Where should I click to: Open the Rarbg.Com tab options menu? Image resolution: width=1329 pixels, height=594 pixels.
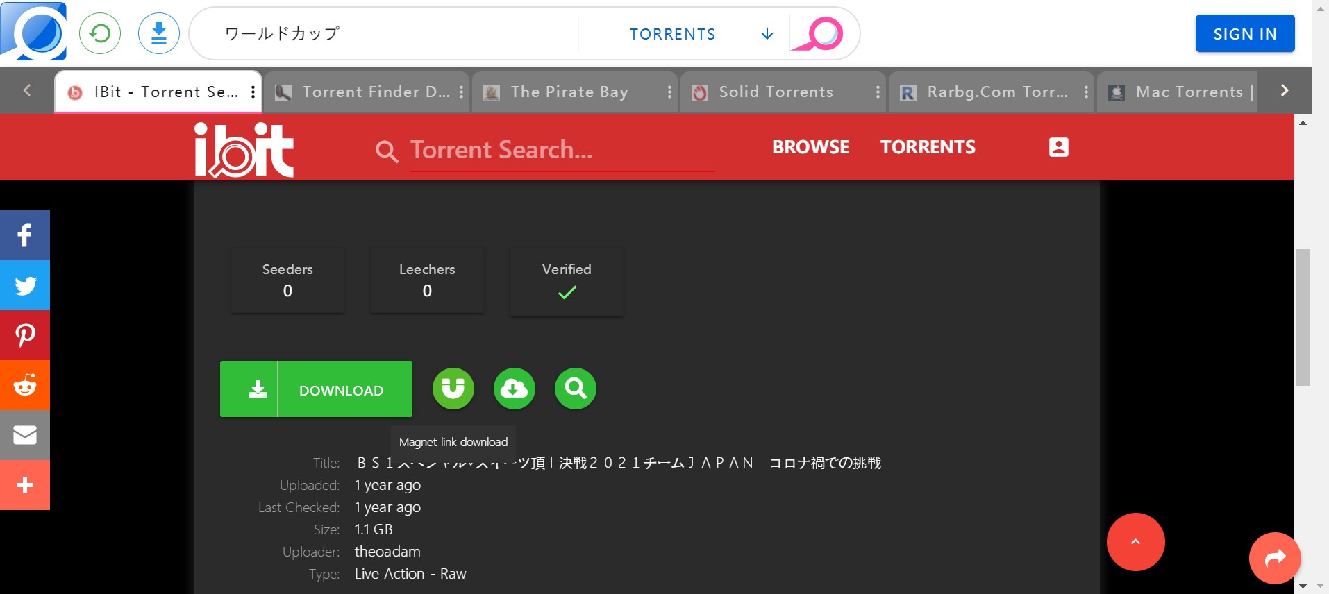tap(1086, 92)
